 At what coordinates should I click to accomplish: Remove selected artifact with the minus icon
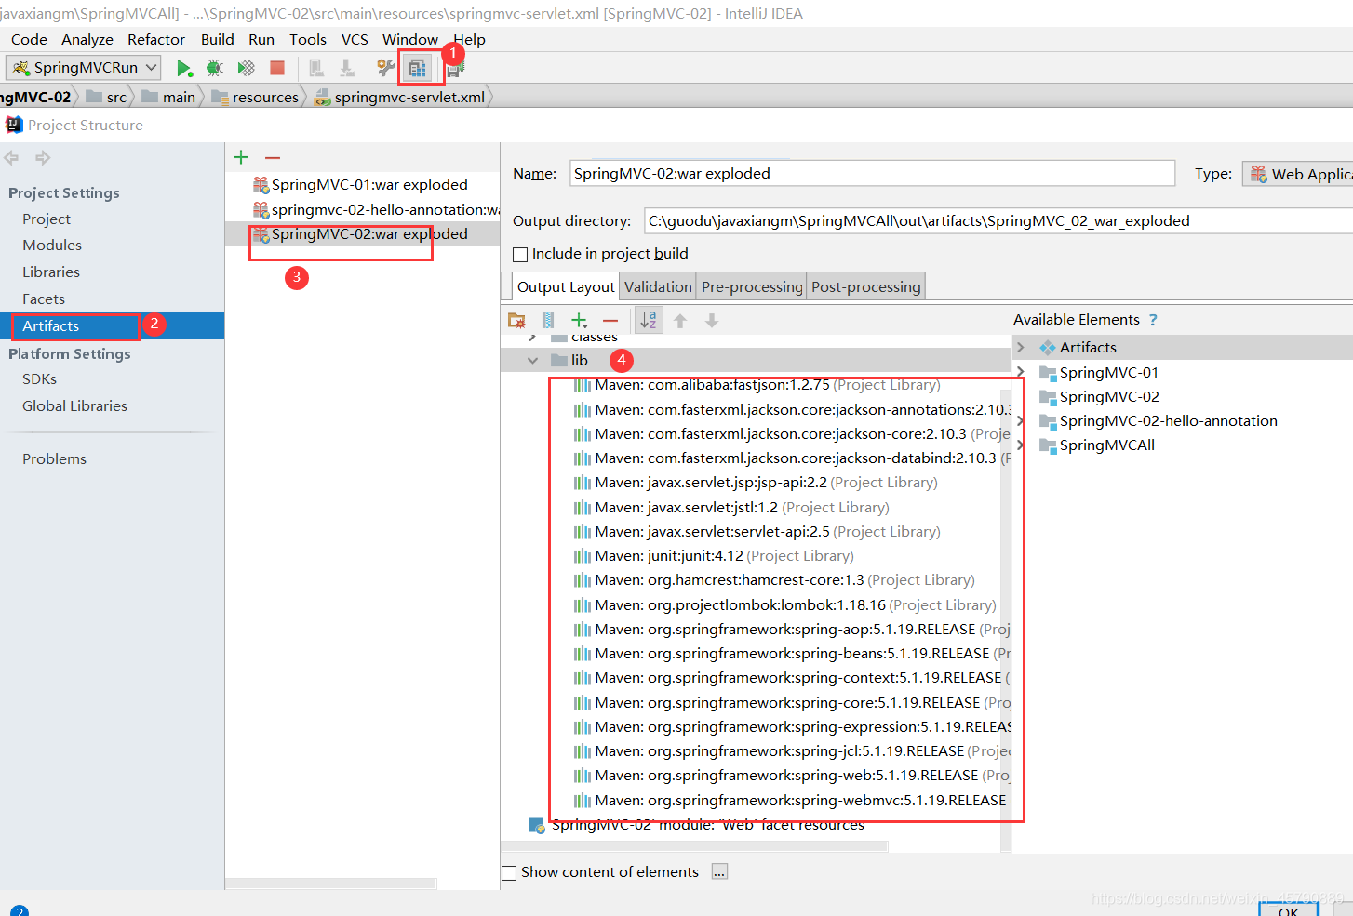[273, 157]
